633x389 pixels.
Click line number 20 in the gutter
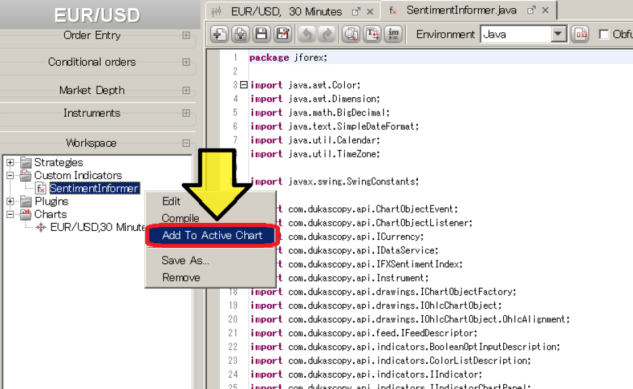233,319
